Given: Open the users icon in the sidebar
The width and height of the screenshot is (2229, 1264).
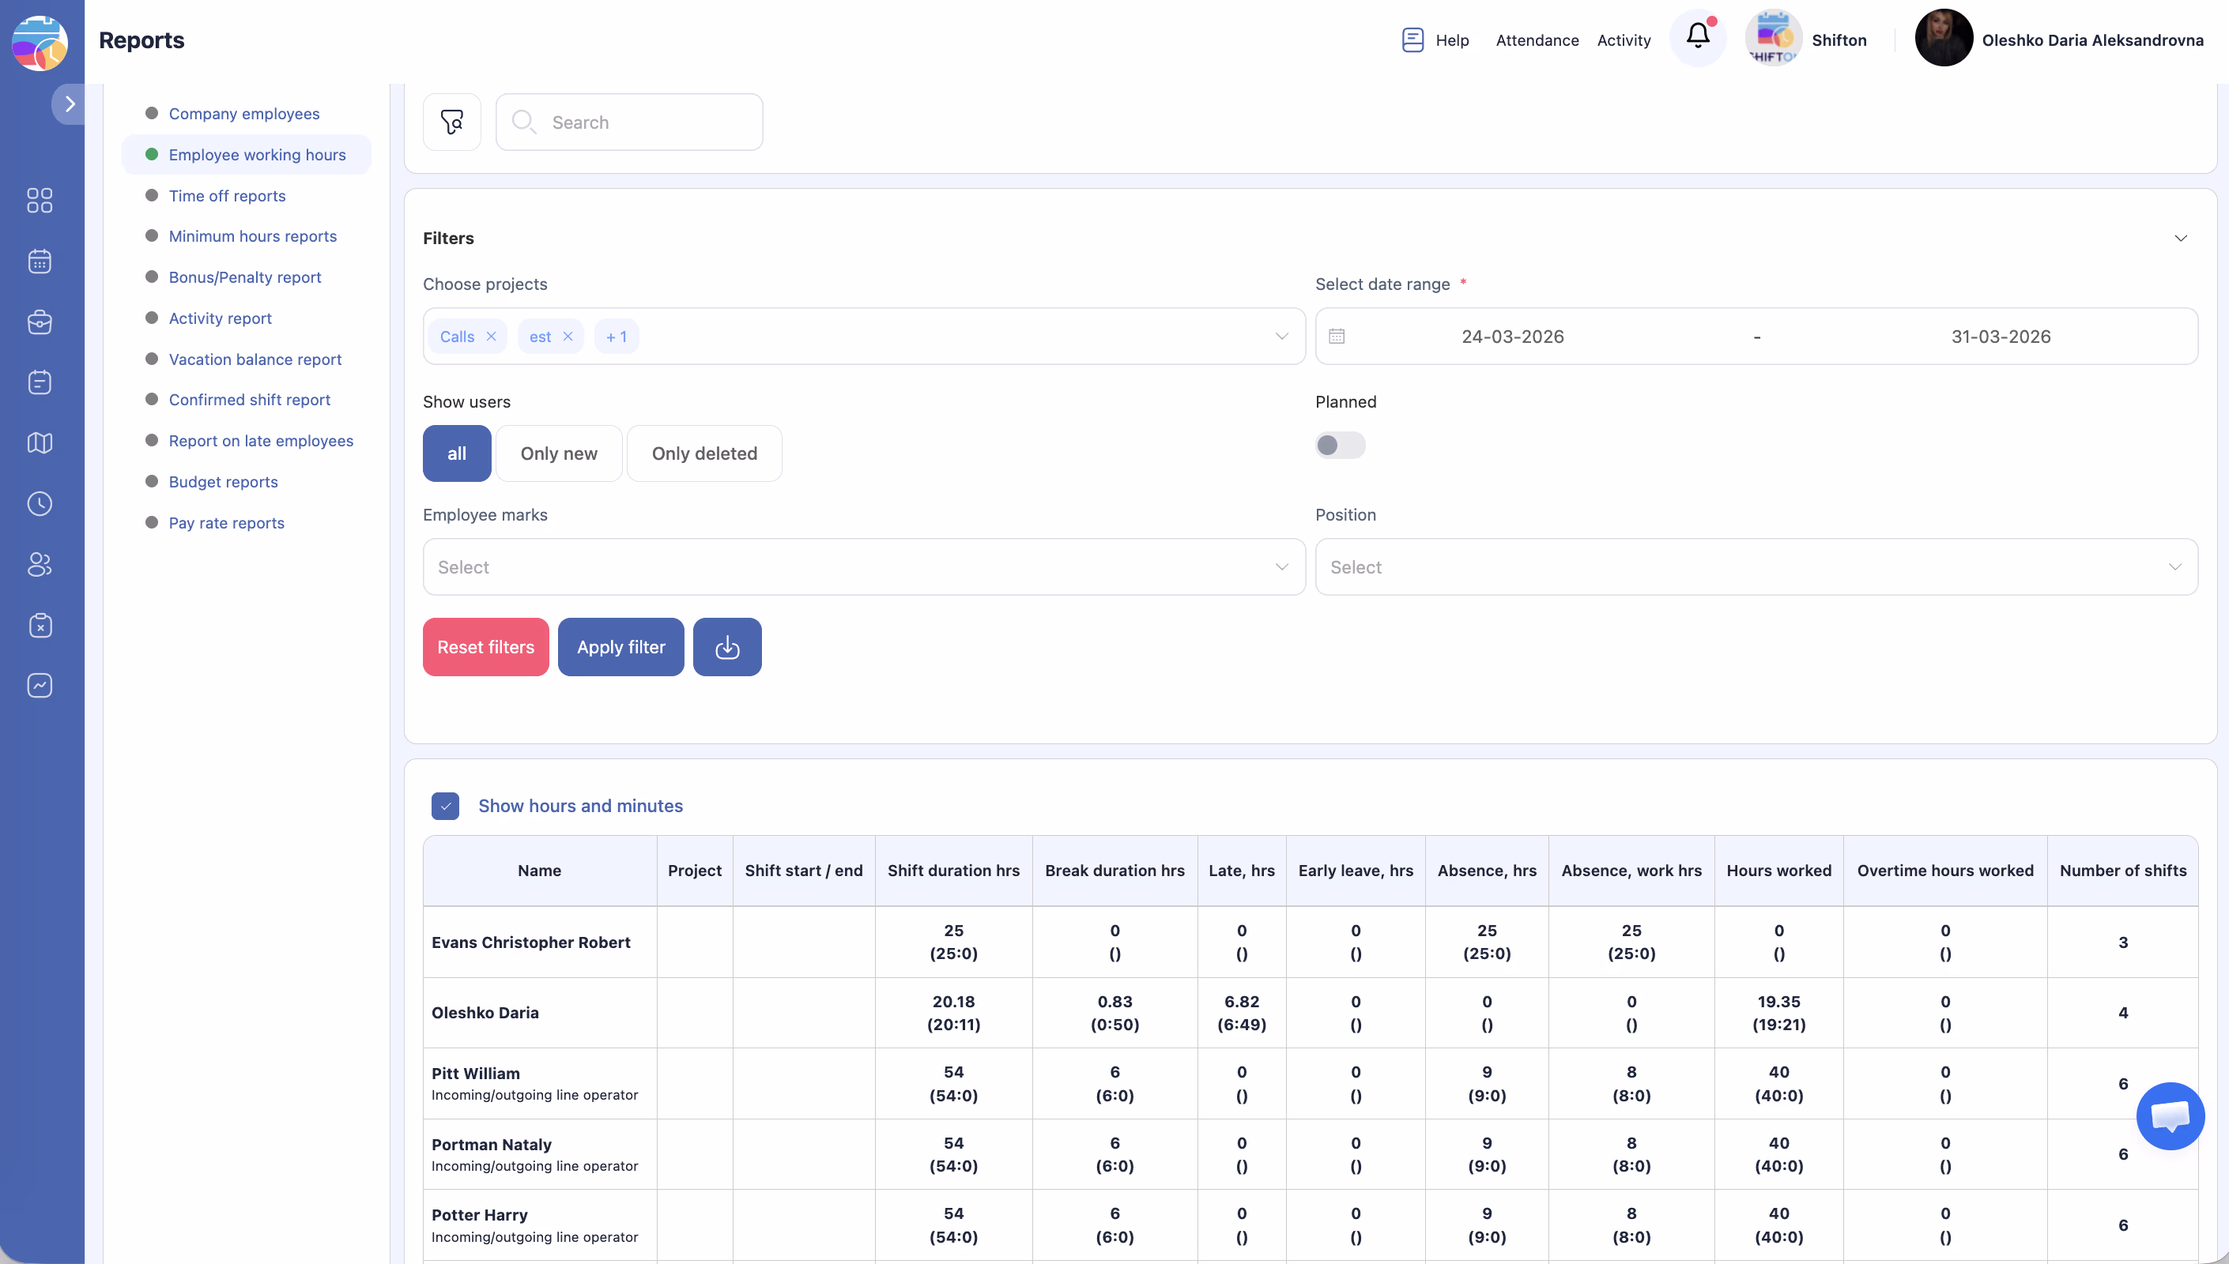Looking at the screenshot, I should [x=40, y=564].
